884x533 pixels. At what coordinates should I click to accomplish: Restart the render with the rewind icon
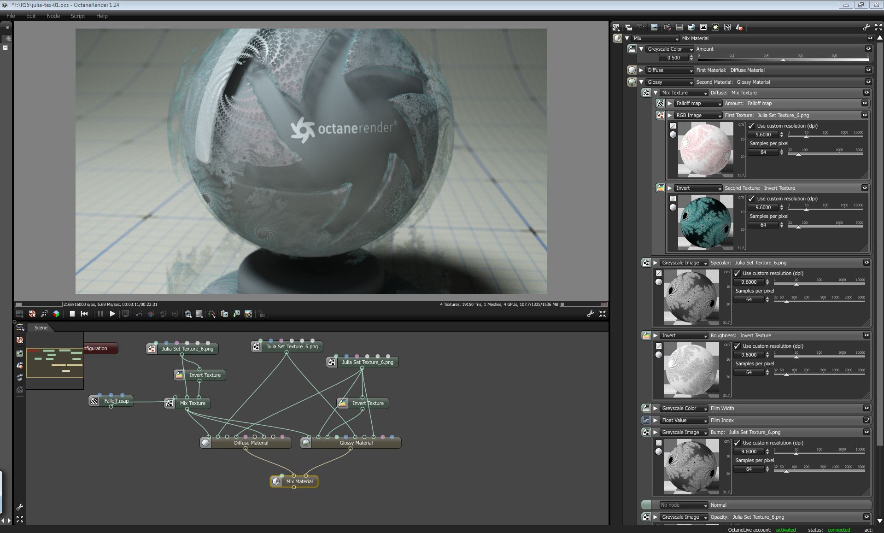tap(84, 314)
